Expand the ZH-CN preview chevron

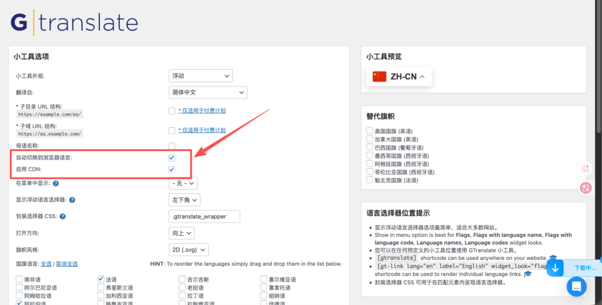coord(422,77)
